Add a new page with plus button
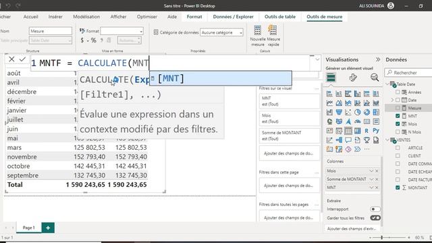 pyautogui.click(x=48, y=228)
